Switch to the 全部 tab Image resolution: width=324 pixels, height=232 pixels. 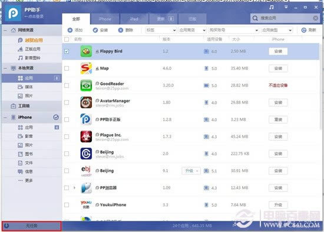76,19
